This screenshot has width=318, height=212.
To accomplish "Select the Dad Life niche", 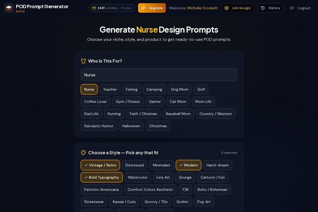I will (91, 114).
